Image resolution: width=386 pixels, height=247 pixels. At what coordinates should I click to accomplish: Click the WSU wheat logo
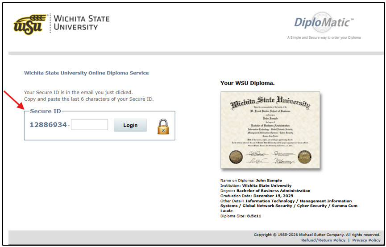tap(30, 24)
